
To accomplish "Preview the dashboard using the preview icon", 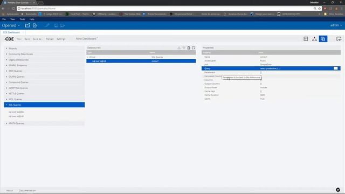I will point(339,39).
